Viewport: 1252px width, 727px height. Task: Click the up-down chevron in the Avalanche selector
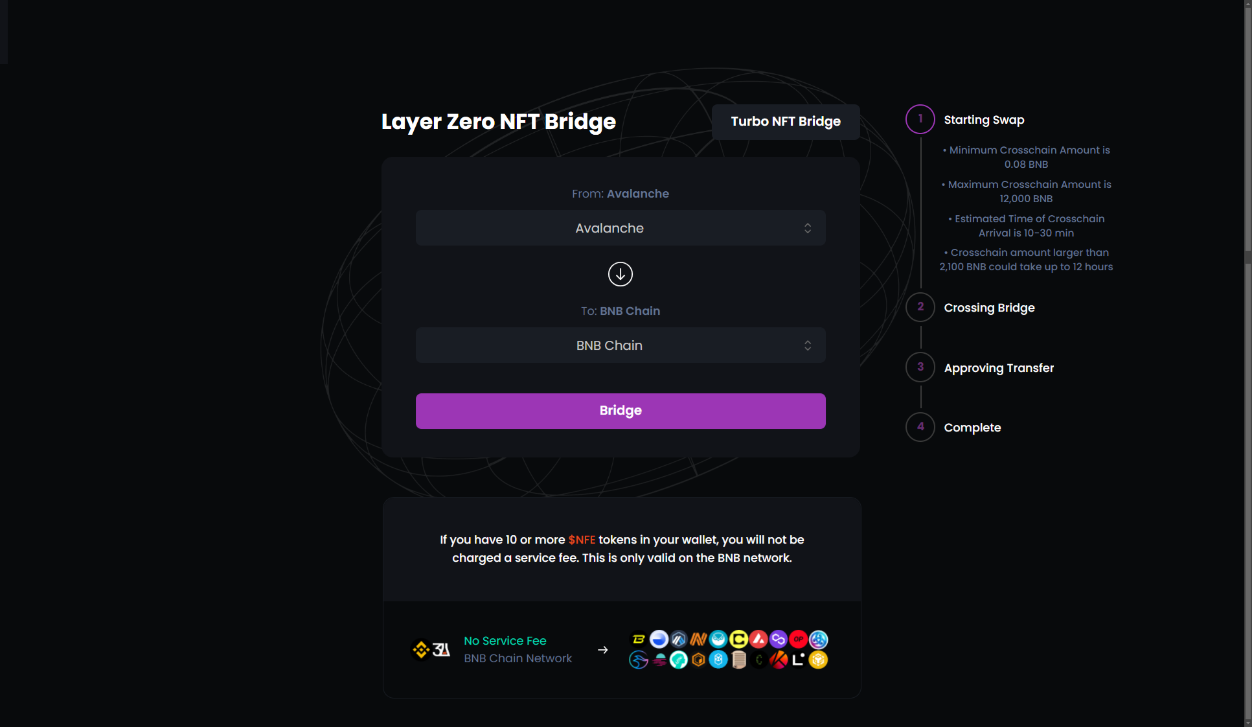(x=807, y=228)
